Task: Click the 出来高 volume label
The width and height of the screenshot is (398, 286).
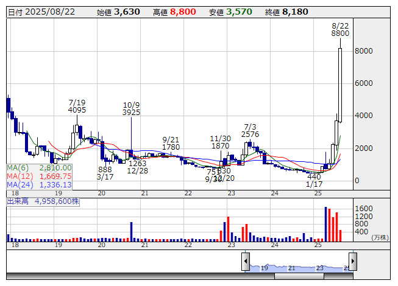Action: click(x=20, y=200)
